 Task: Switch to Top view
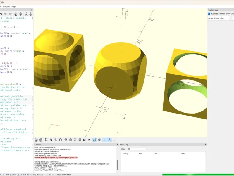click(x=70, y=140)
